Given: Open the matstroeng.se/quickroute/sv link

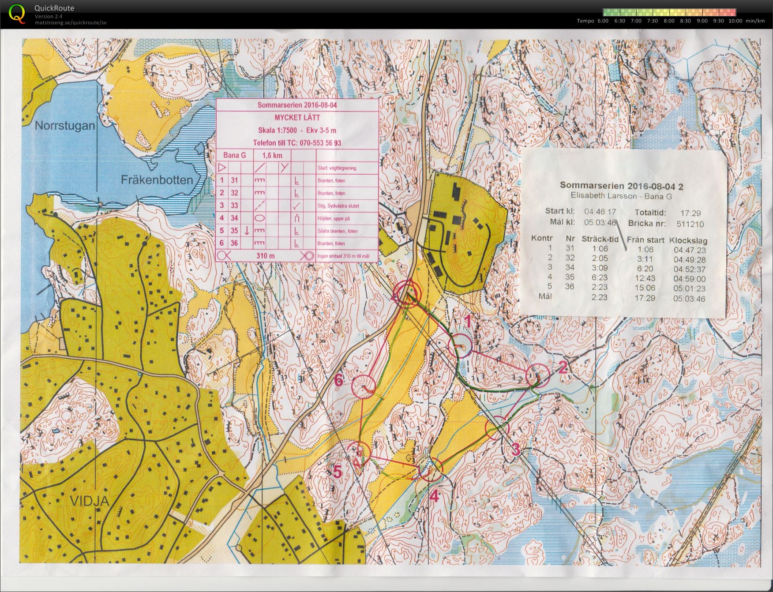Looking at the screenshot, I should (71, 22).
